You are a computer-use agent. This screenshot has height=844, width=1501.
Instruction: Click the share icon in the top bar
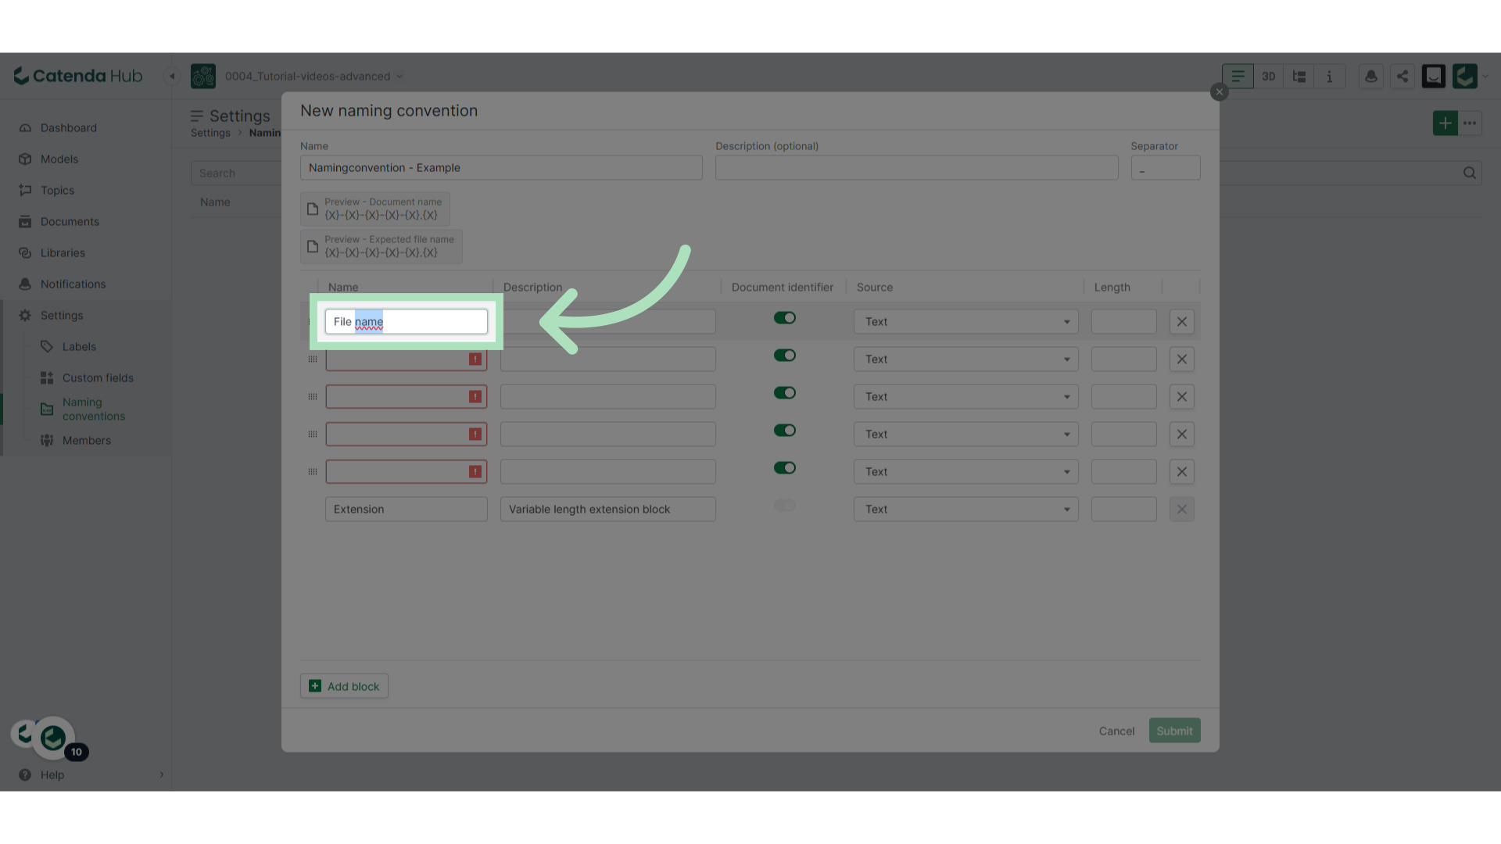pyautogui.click(x=1402, y=76)
